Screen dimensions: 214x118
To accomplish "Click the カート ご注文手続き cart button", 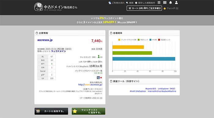I will coord(144,8).
